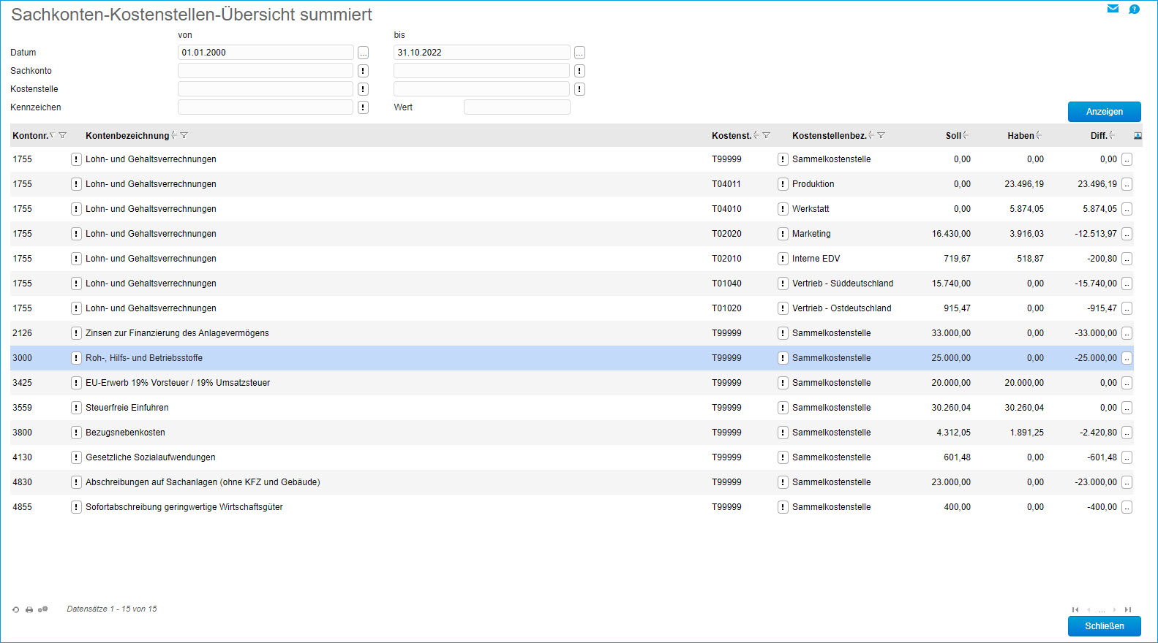
Task: Open table settings gear icon
Action: click(42, 609)
